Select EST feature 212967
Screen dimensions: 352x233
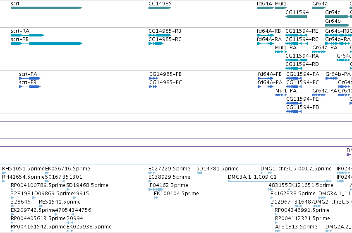[272, 206]
